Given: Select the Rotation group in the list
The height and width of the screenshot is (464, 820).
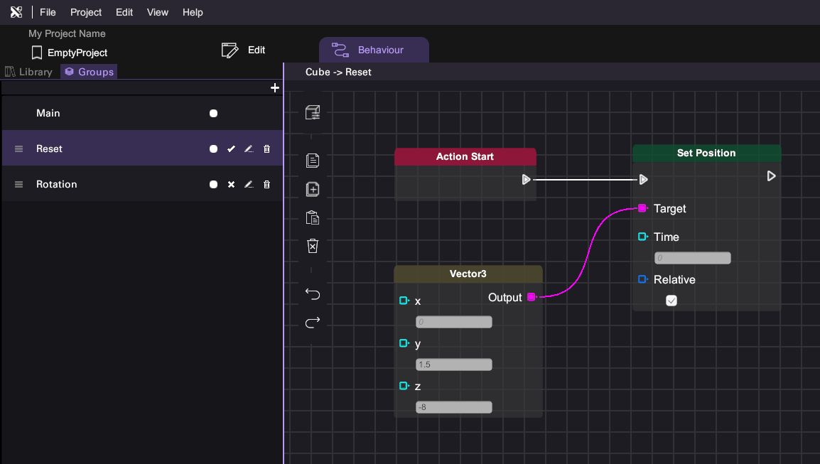Looking at the screenshot, I should tap(57, 184).
